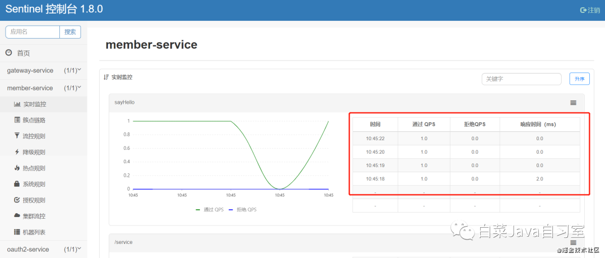
Task: Open the /service panel hamburger menu
Action: [574, 242]
